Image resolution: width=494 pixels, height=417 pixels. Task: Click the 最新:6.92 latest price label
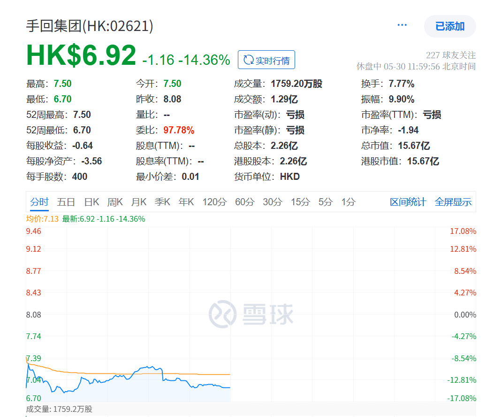(x=104, y=219)
